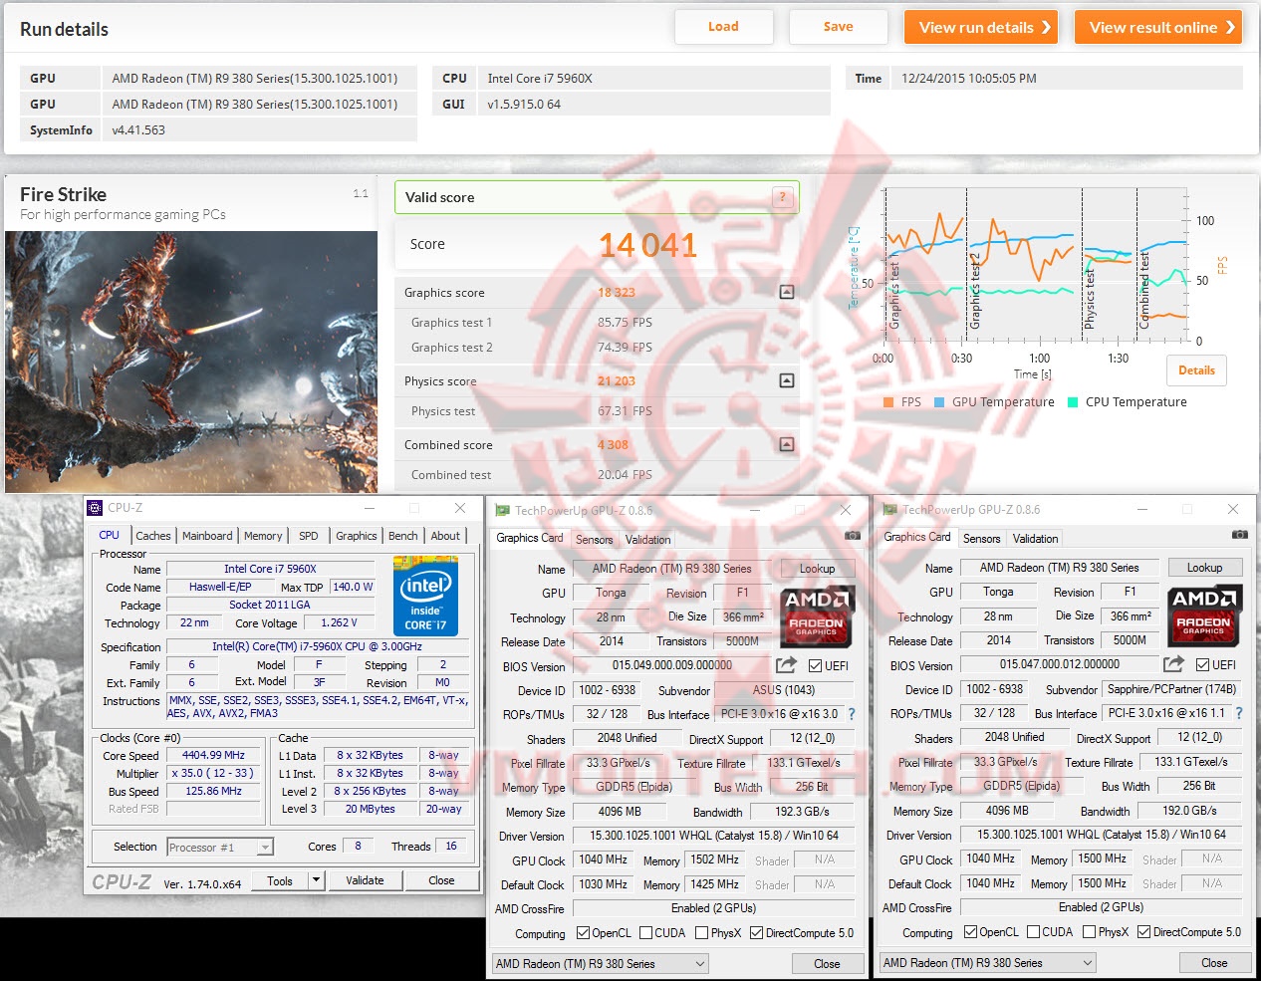Switch to Caches tab in CPU-Z
Screen dimensions: 1261x981
[x=153, y=536]
